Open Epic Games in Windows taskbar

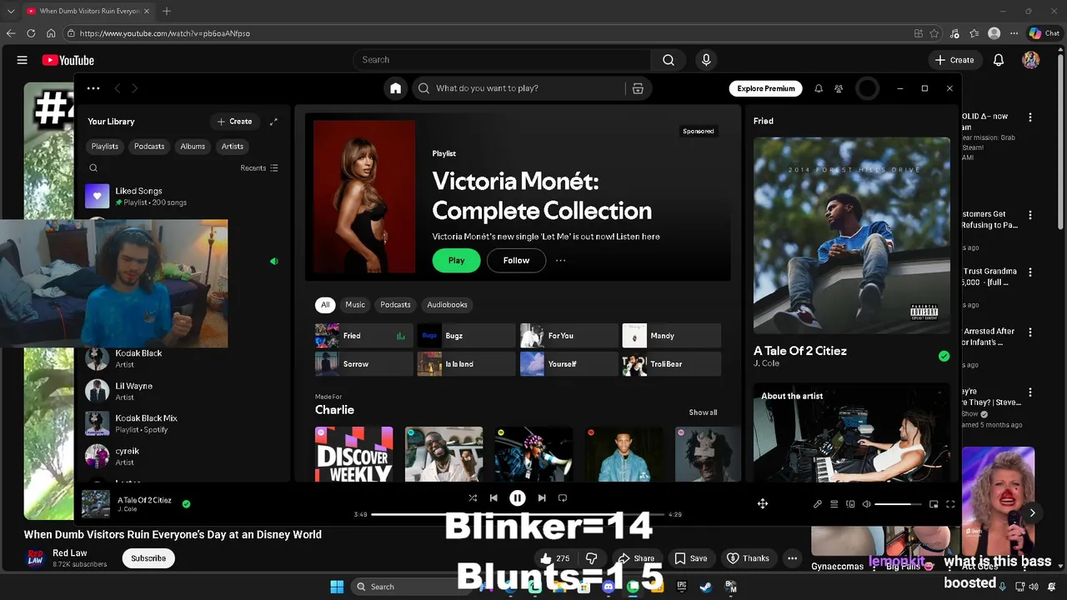pos(682,587)
